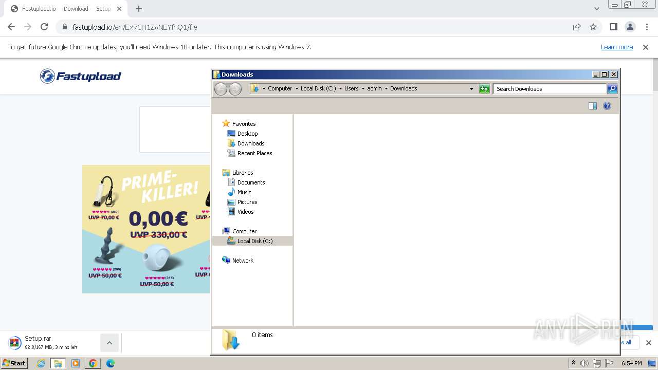The image size is (658, 370).
Task: Select Downloads in breadcrumb path
Action: [x=404, y=88]
